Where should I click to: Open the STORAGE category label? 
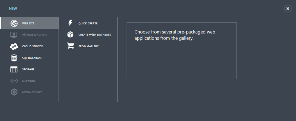[28, 69]
